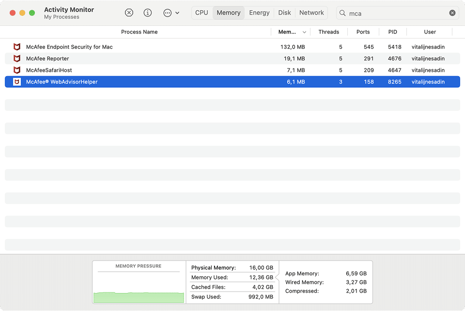Click the 'App Memory:' label
This screenshot has height=311, width=465.
coord(302,274)
